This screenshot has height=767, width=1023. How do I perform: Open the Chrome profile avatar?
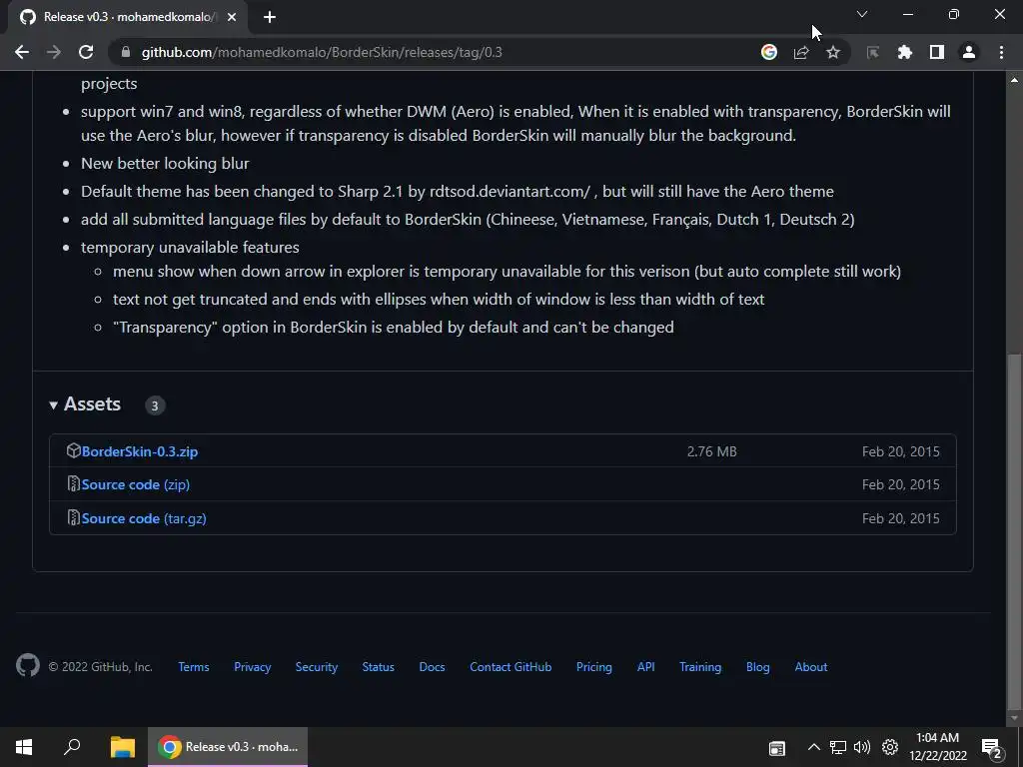pyautogui.click(x=969, y=52)
